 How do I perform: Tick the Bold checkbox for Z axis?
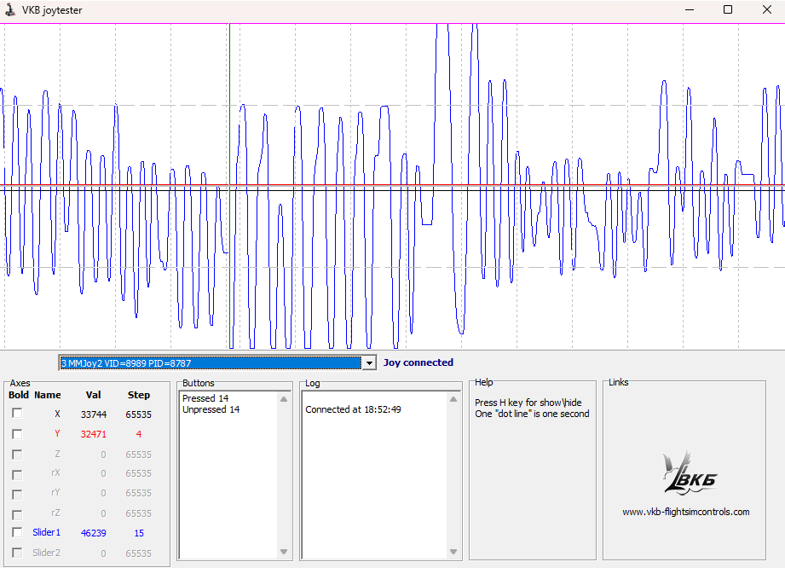point(17,455)
